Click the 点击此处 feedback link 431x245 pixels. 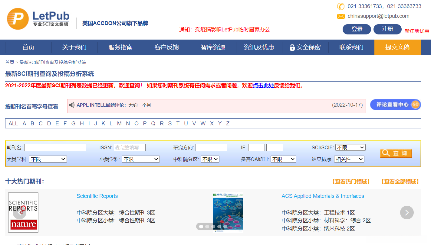click(x=263, y=85)
